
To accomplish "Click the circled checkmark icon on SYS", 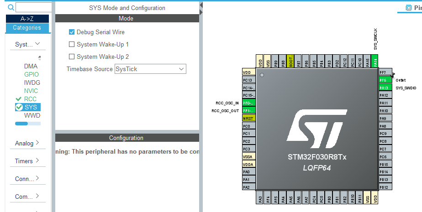I will coord(19,107).
